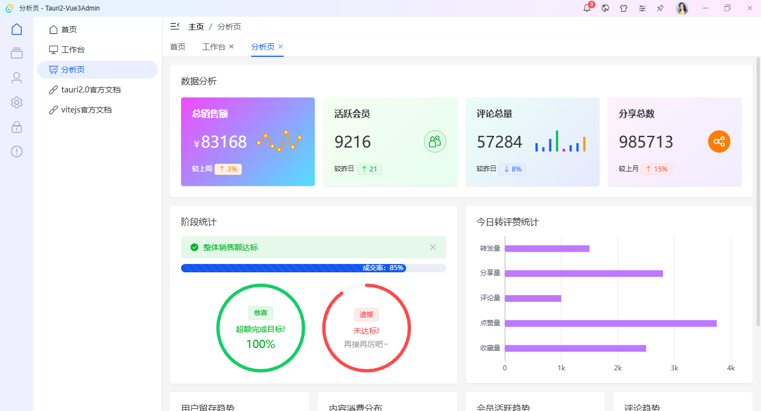Open the notification bell with badge 3
The width and height of the screenshot is (761, 411).
(x=587, y=8)
